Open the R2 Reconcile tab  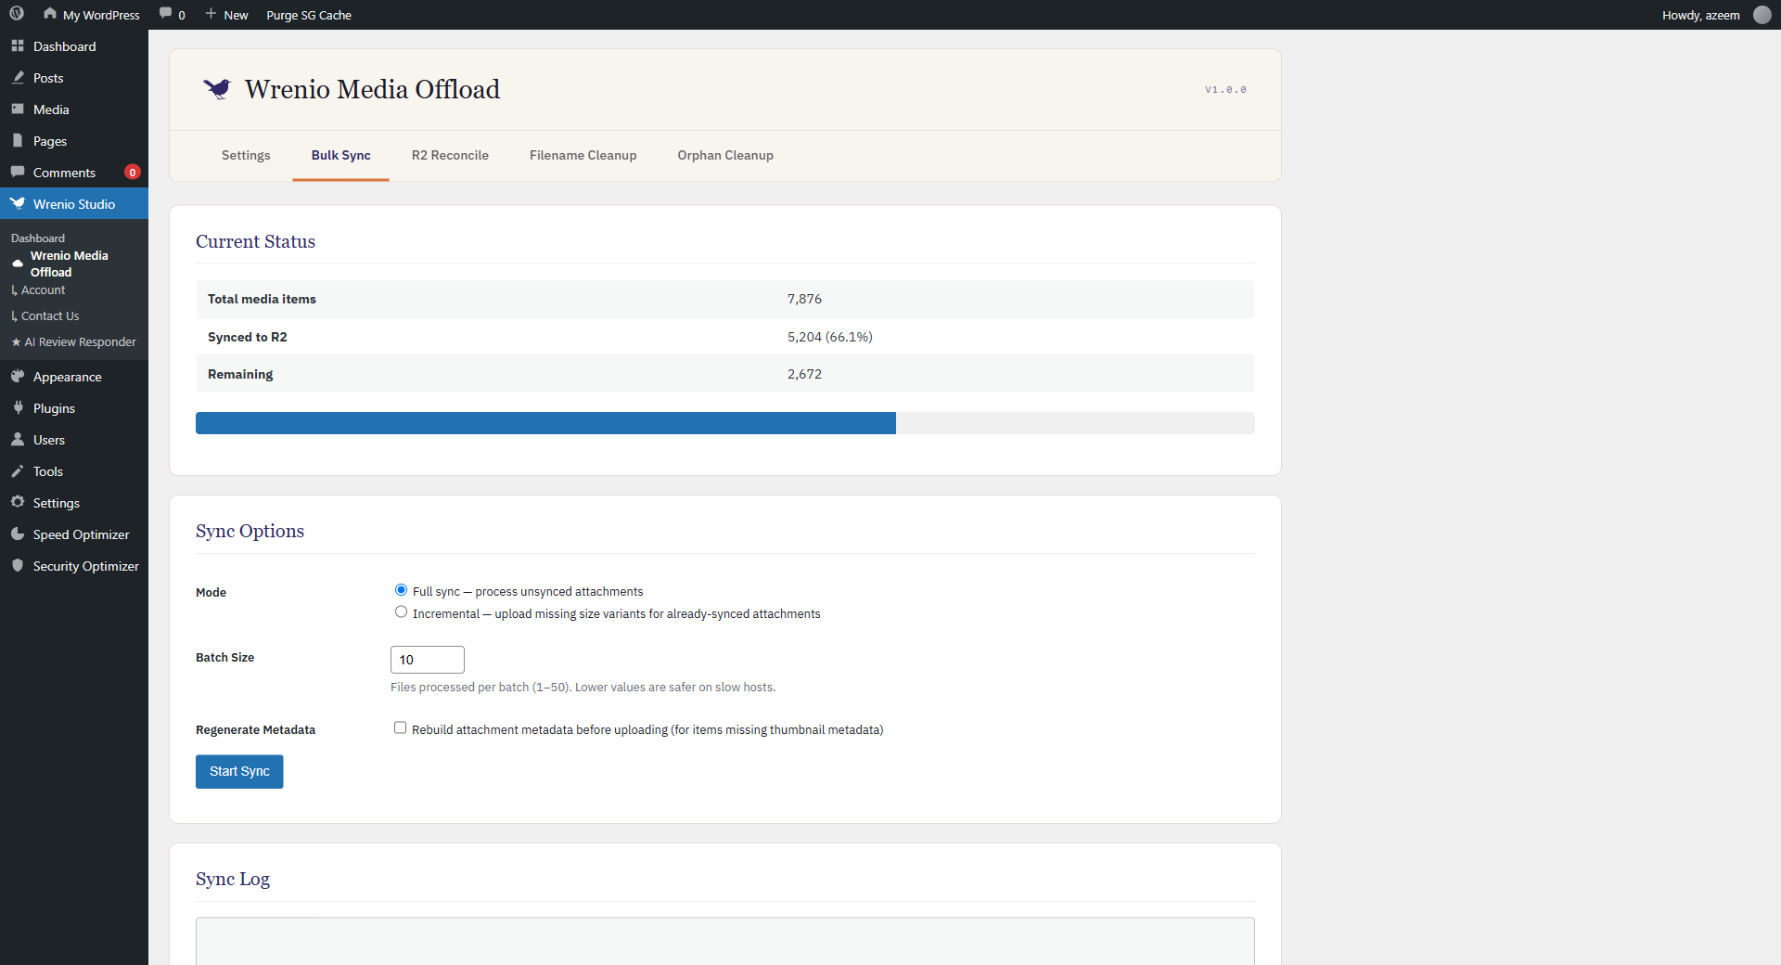[450, 155]
